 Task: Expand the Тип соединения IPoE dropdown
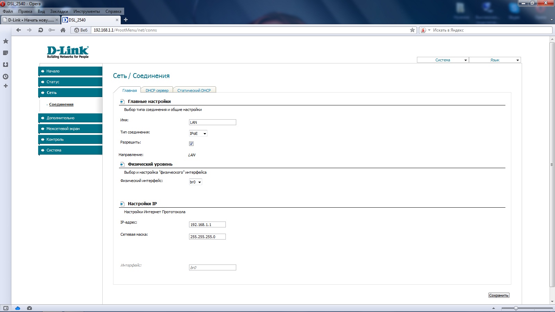coord(198,133)
